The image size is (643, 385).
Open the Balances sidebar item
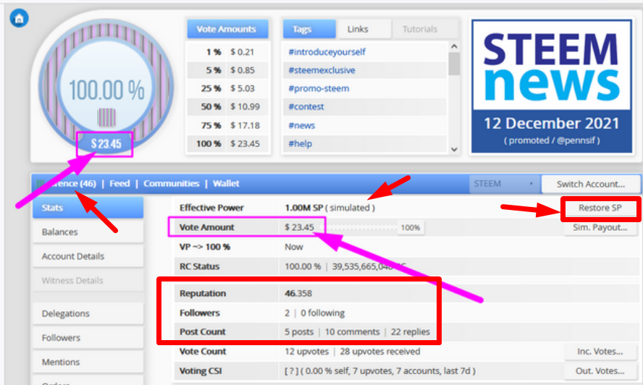[88, 232]
